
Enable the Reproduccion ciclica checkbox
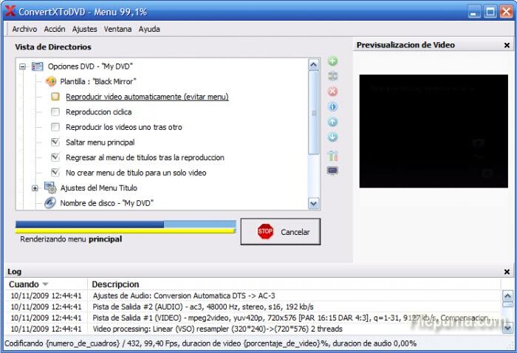click(x=55, y=112)
